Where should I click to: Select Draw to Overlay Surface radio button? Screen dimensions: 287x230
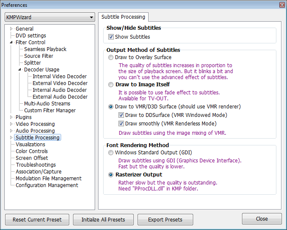coord(111,57)
